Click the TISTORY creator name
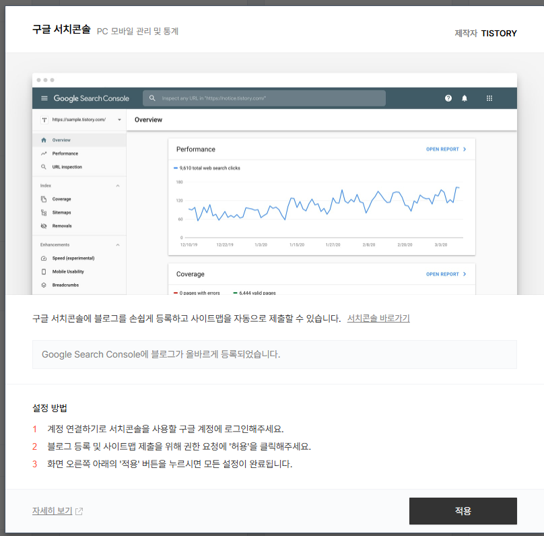This screenshot has width=544, height=536. click(499, 33)
